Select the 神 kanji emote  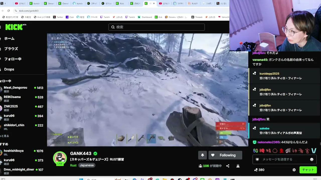coord(294,151)
